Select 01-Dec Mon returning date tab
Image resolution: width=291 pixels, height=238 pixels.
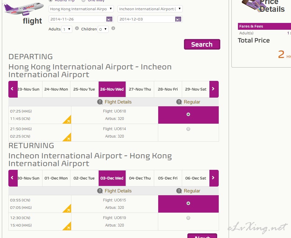point(56,178)
